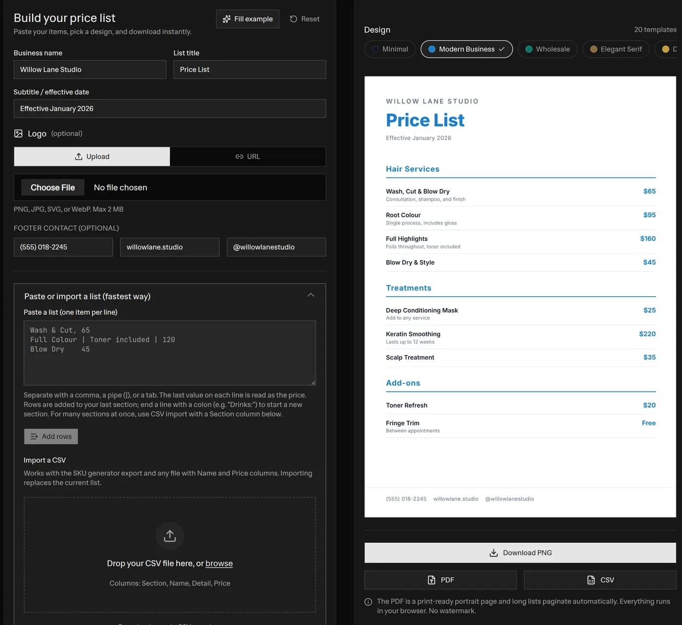This screenshot has width=682, height=625.
Task: Click the blue Modern Business color swatch
Action: (432, 49)
